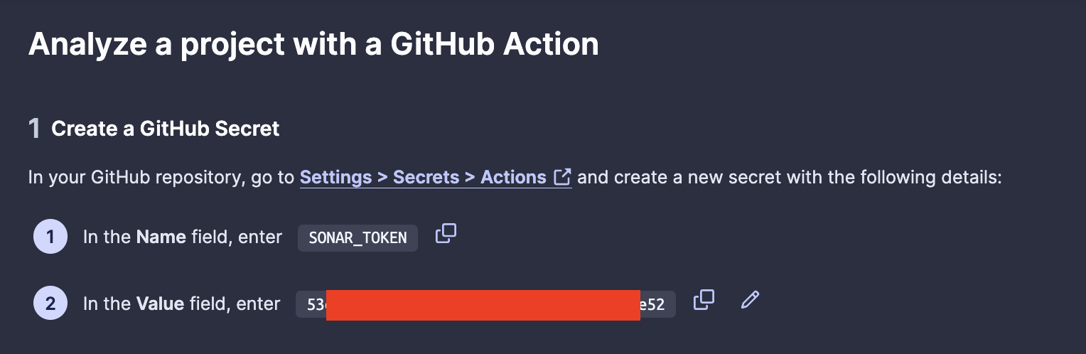Click the SONAR_TOKEN code box
The image size is (1086, 354).
click(357, 237)
